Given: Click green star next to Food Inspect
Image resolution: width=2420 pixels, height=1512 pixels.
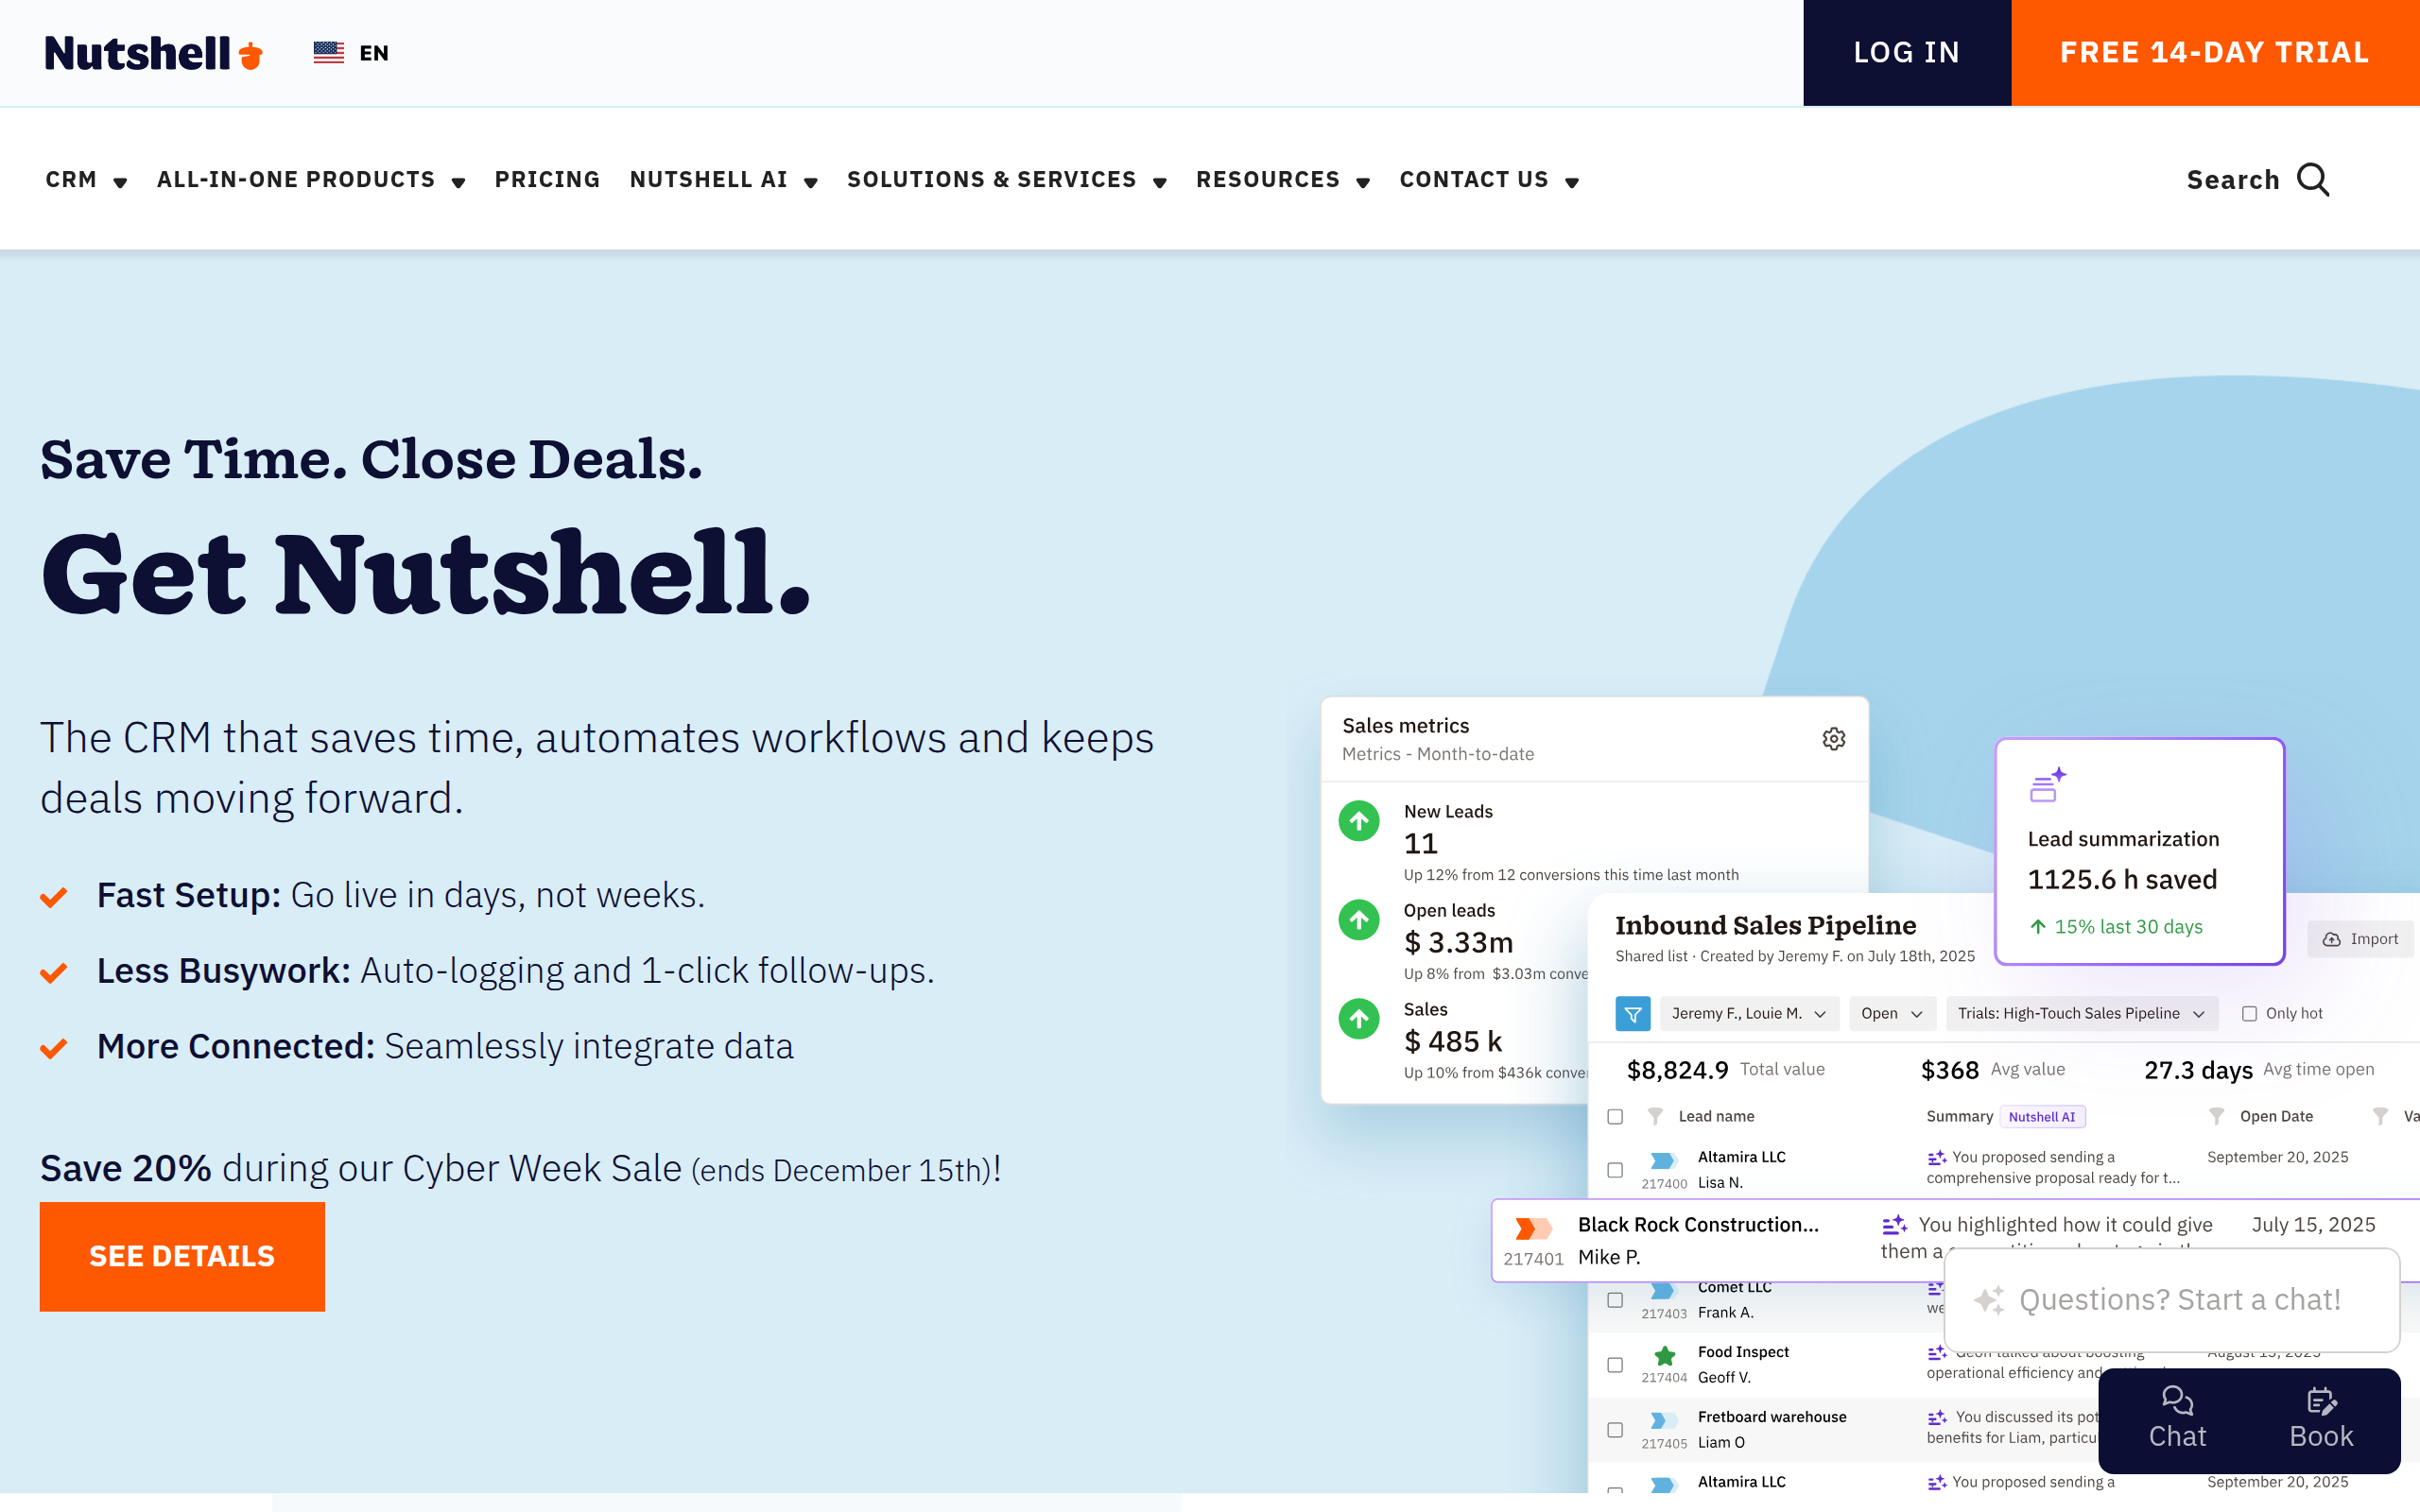Looking at the screenshot, I should [x=1664, y=1357].
